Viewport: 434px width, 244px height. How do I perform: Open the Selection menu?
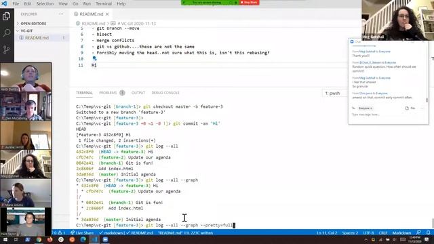(x=45, y=3)
